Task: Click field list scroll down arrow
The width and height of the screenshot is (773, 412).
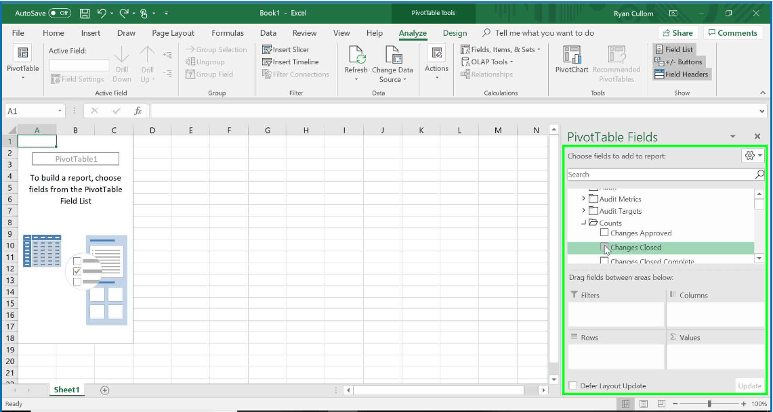Action: [x=759, y=258]
